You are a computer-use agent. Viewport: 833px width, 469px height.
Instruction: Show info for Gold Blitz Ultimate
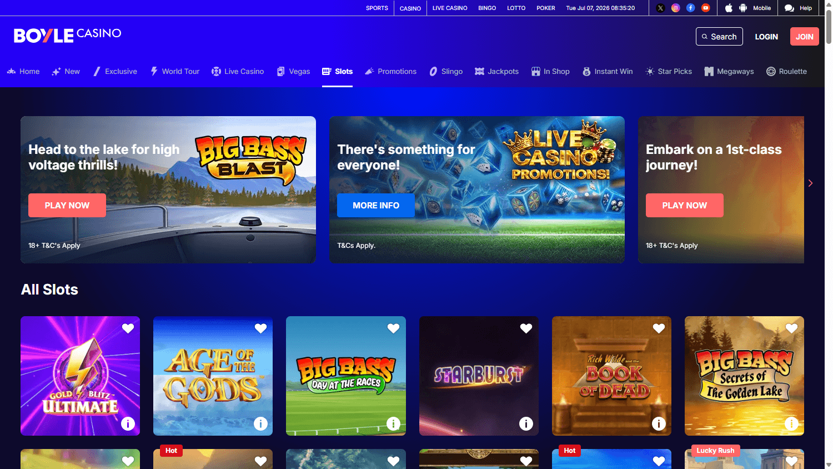[128, 423]
